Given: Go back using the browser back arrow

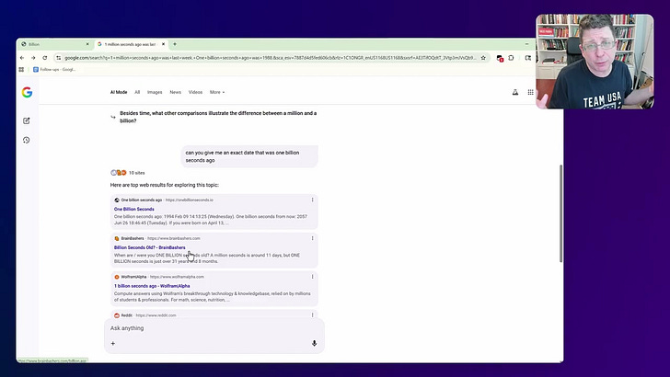Looking at the screenshot, I should pos(22,58).
